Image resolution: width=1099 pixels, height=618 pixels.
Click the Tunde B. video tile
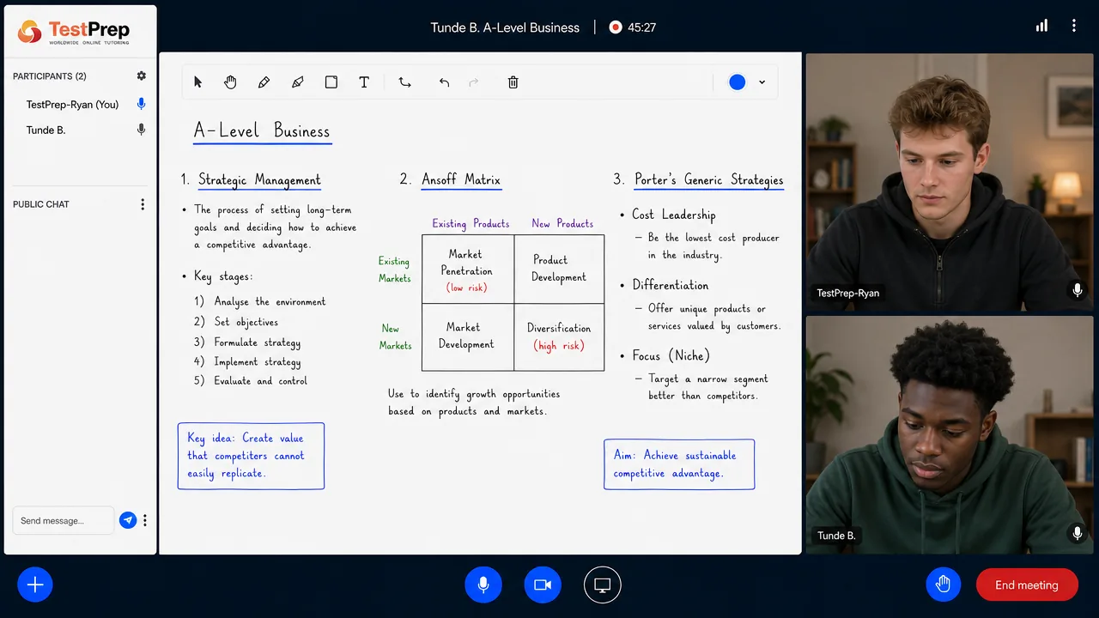point(950,434)
